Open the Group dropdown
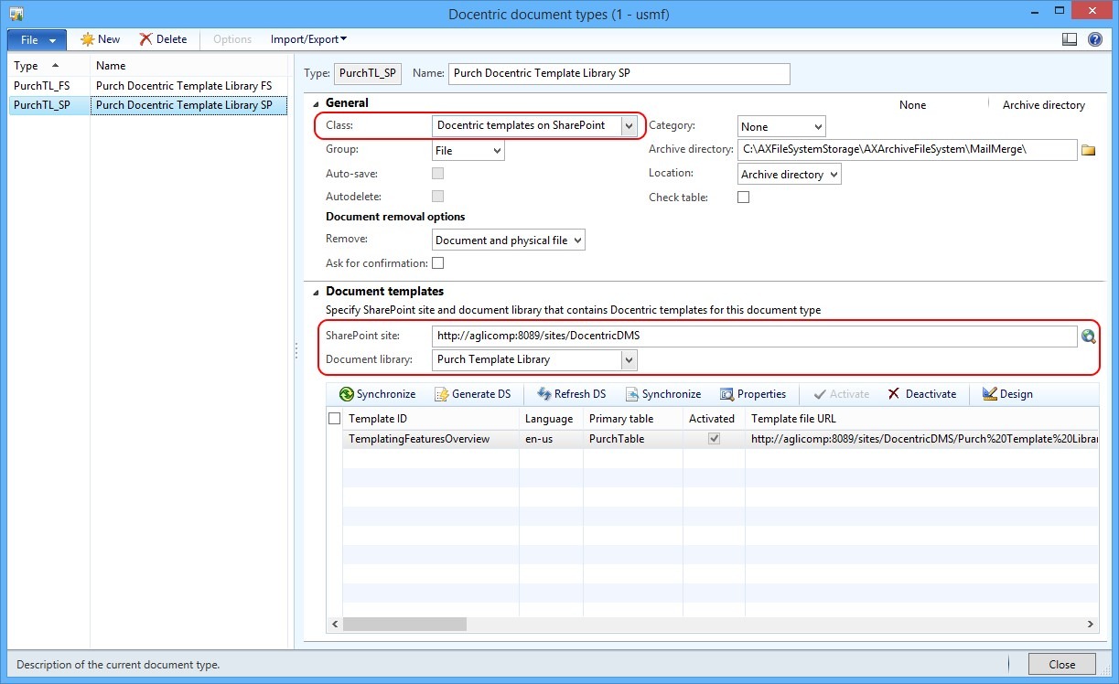The image size is (1119, 684). tap(497, 151)
